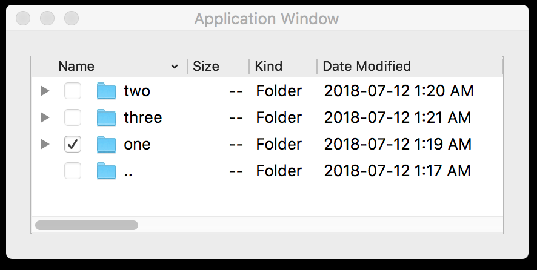The width and height of the screenshot is (537, 270).
Task: Click the folder icon for 'one'
Action: click(x=106, y=144)
